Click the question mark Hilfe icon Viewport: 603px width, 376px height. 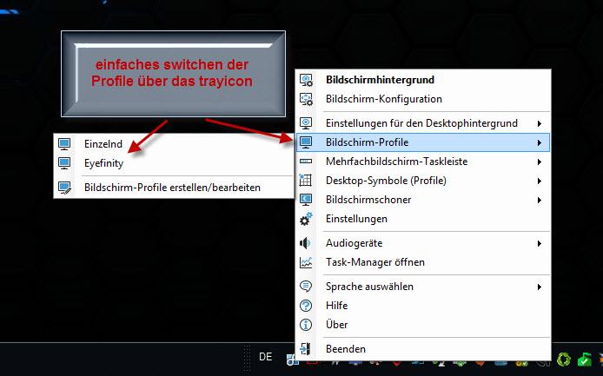point(306,306)
